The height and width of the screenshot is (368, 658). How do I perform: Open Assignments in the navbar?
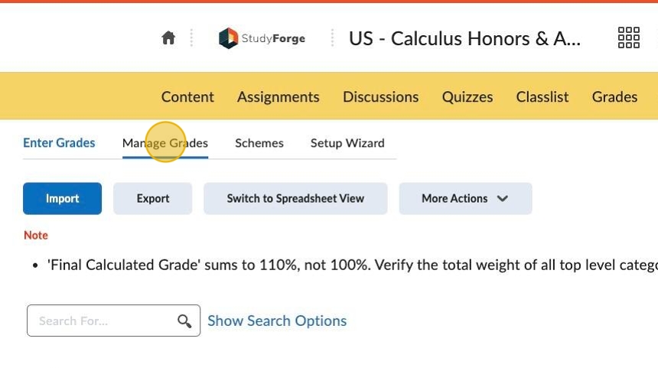pyautogui.click(x=278, y=97)
